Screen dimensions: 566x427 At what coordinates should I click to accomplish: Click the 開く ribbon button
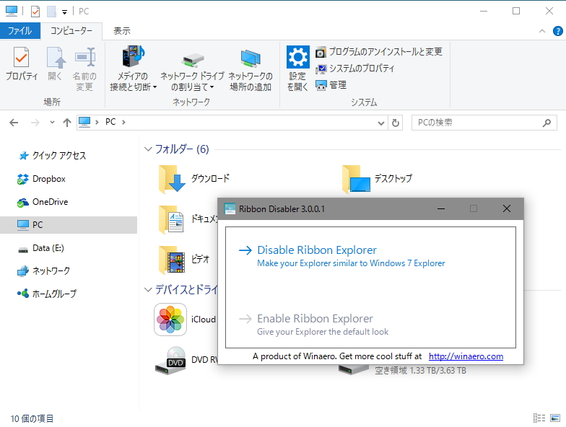(55, 63)
